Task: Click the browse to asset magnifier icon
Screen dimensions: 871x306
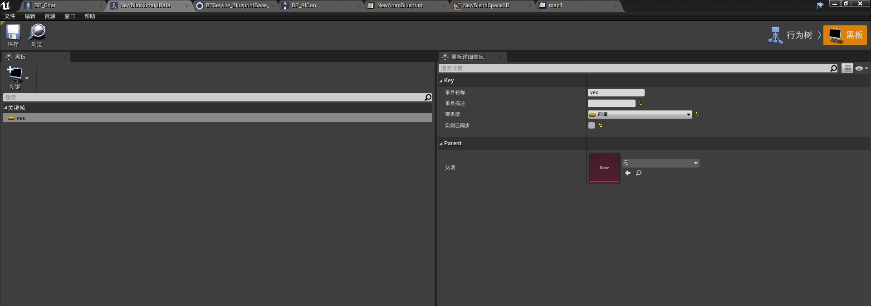Action: (x=639, y=173)
